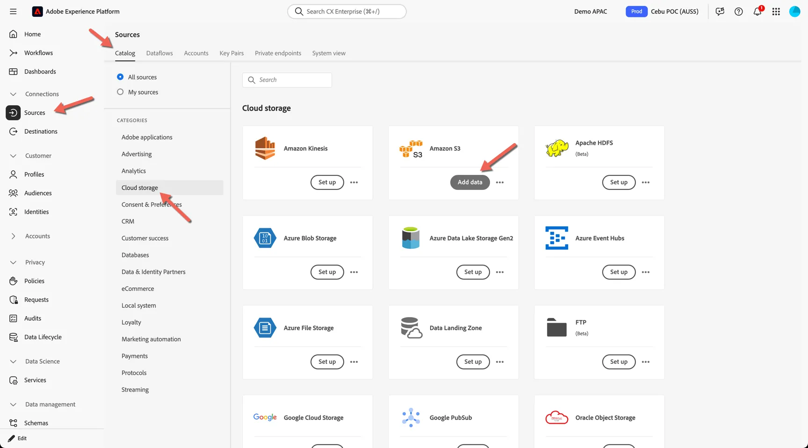Click the sources catalog Search field
The width and height of the screenshot is (808, 448).
pyautogui.click(x=287, y=80)
